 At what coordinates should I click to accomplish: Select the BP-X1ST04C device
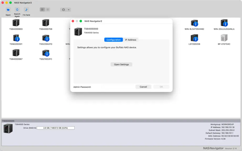(224, 40)
